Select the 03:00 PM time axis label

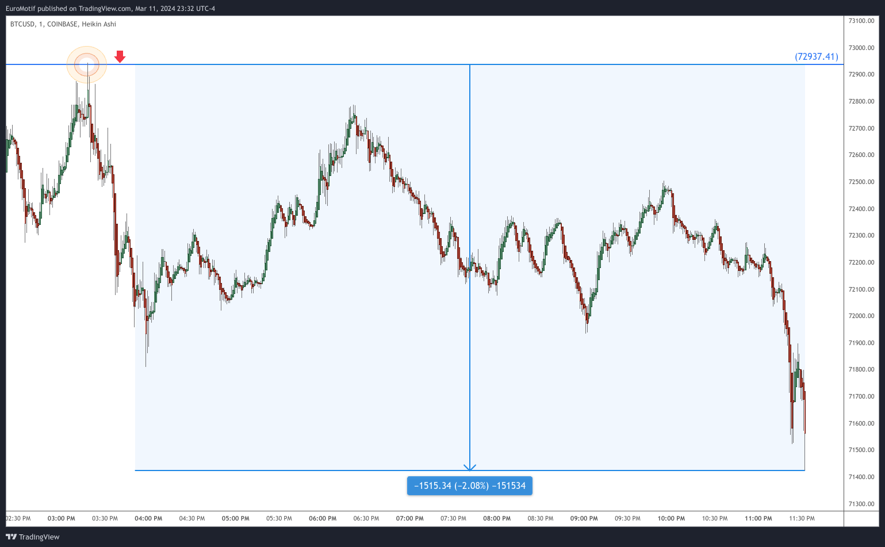point(62,518)
